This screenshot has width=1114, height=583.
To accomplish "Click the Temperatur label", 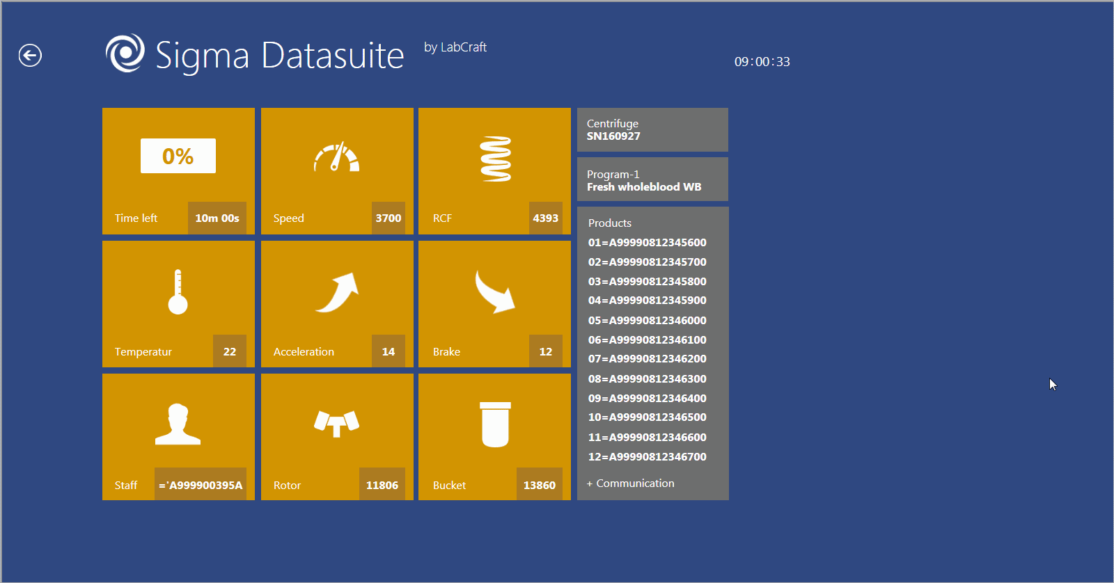I will click(143, 352).
